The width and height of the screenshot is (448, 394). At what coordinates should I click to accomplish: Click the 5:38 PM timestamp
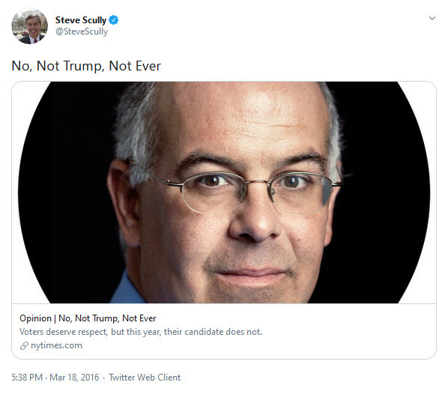pos(27,378)
